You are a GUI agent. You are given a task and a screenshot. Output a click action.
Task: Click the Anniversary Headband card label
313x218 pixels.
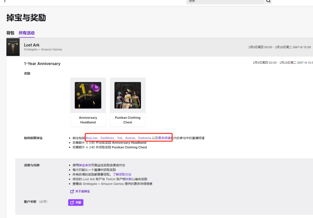(88, 120)
